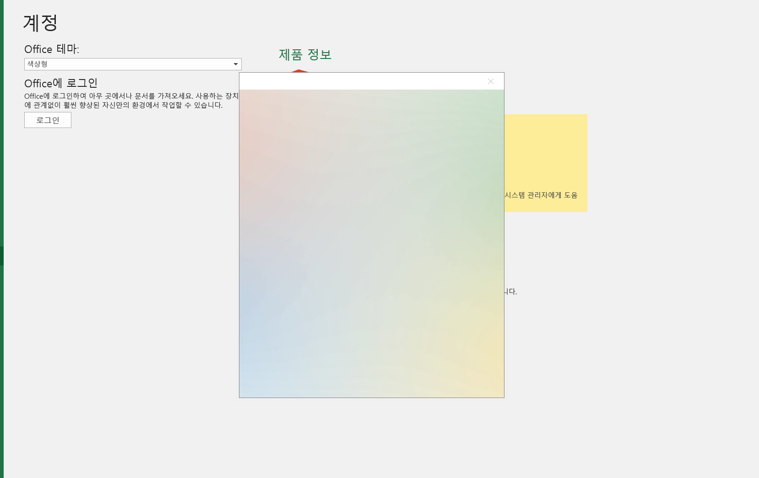Click the 로그인 sign-in button
759x478 pixels.
tap(48, 120)
